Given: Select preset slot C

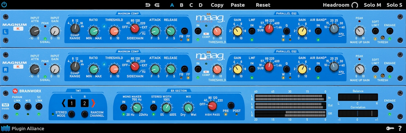Looking at the screenshot, I should click(191, 5).
